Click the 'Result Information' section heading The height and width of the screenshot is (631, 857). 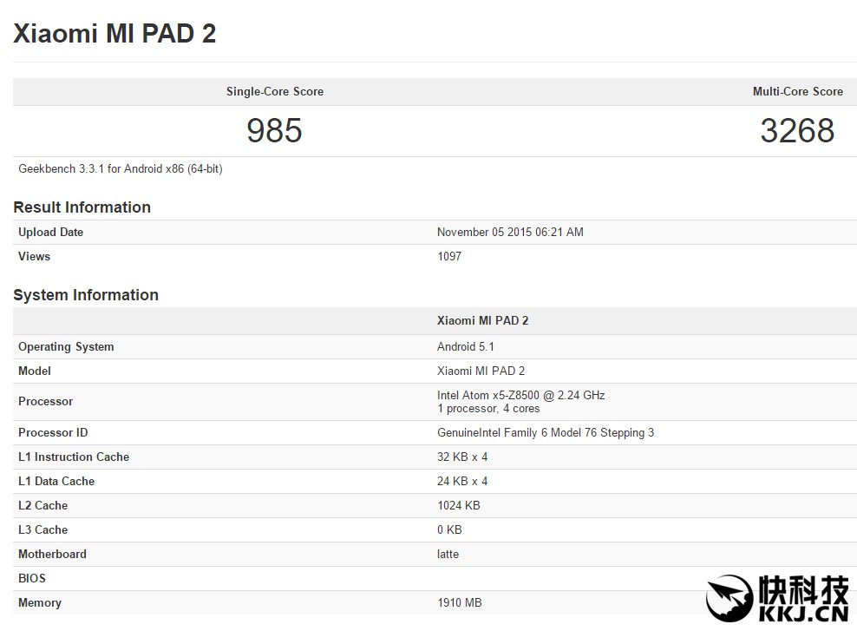click(x=82, y=207)
